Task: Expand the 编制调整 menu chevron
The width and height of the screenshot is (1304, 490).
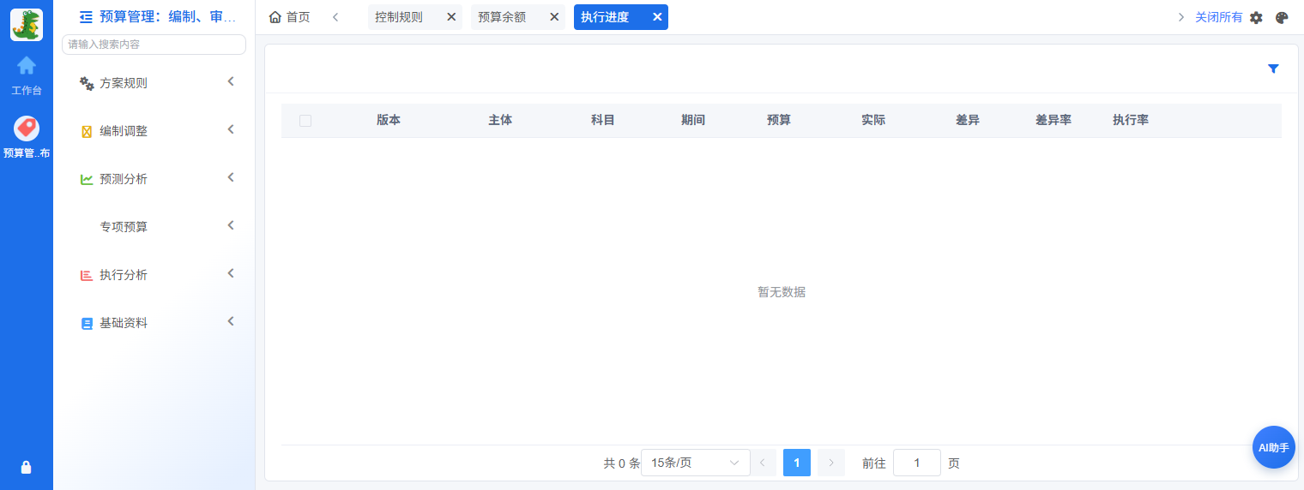Action: point(231,129)
